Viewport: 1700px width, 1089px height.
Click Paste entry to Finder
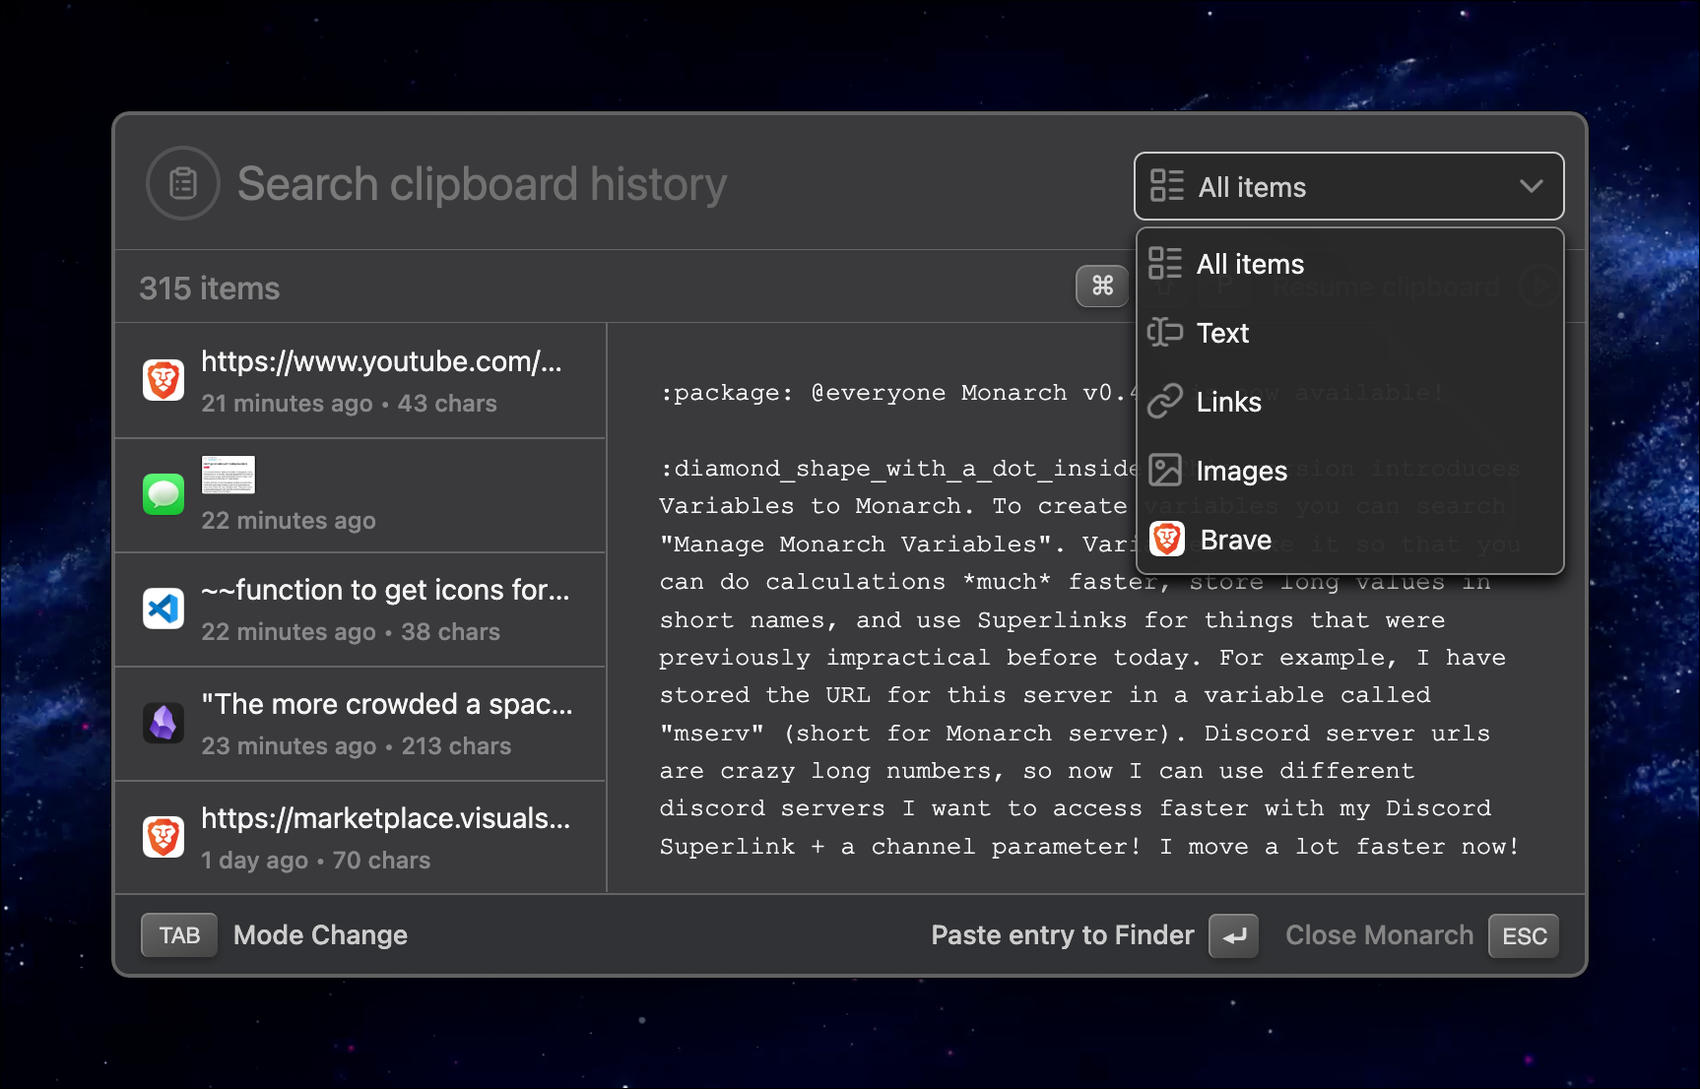[x=1063, y=935]
